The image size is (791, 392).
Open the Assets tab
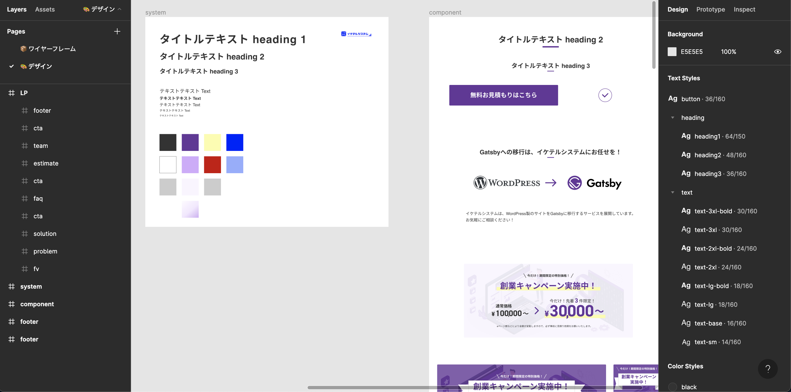(x=45, y=9)
